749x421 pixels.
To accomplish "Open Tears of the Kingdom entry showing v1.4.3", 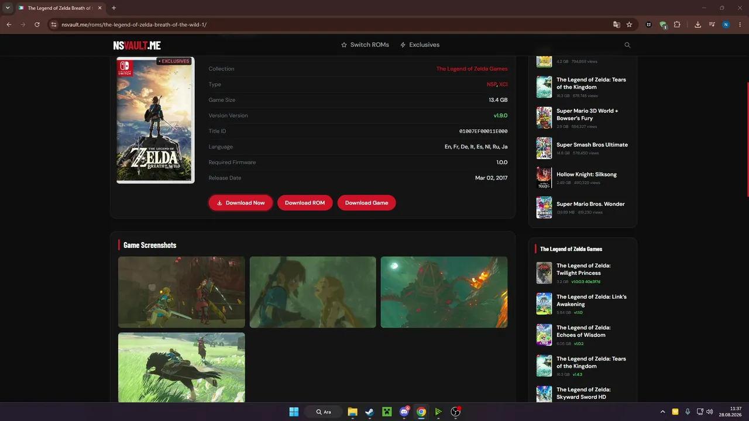I will pyautogui.click(x=582, y=366).
